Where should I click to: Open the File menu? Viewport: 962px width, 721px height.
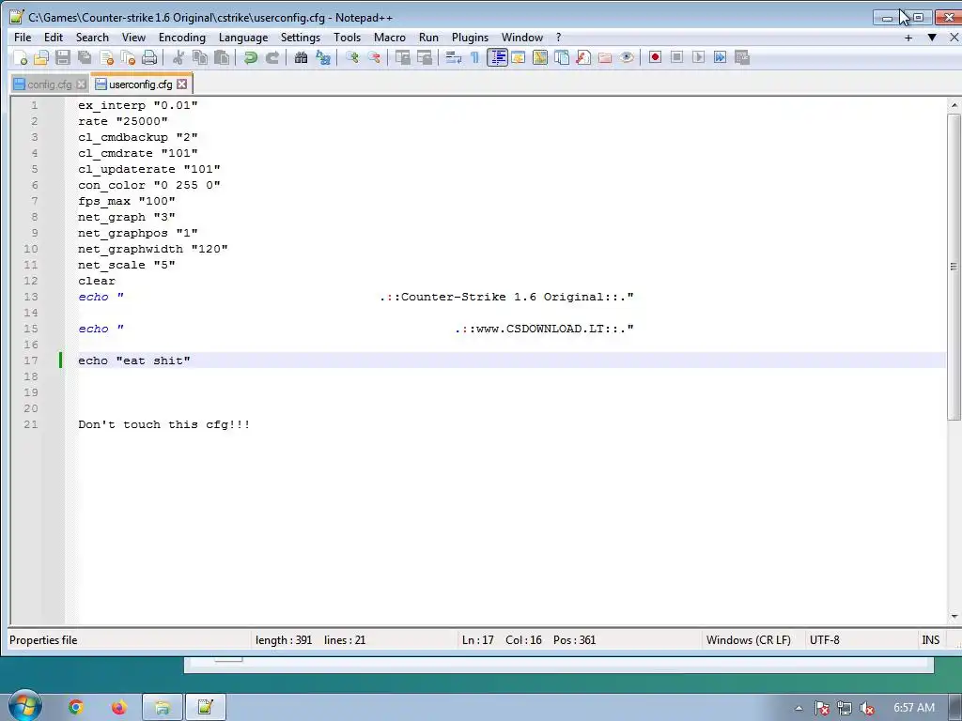coord(23,38)
